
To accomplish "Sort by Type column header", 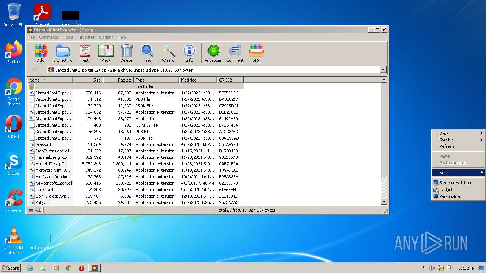I will click(156, 80).
